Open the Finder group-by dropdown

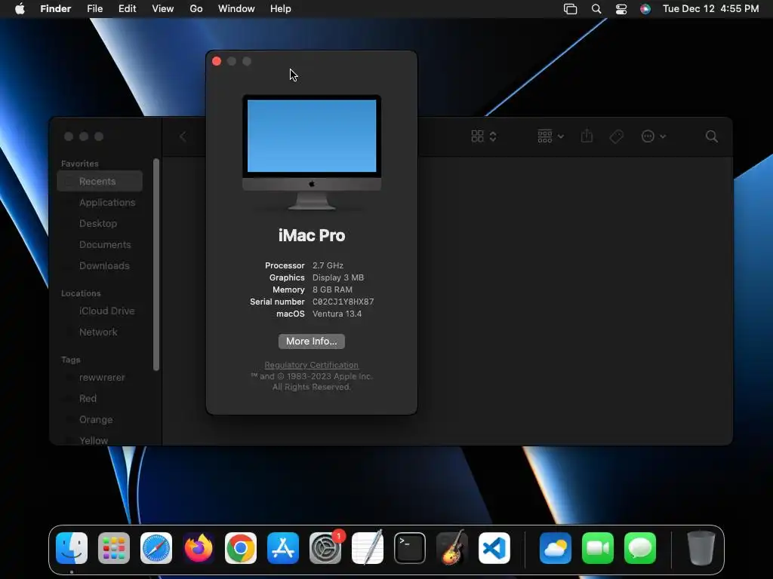[x=550, y=136]
